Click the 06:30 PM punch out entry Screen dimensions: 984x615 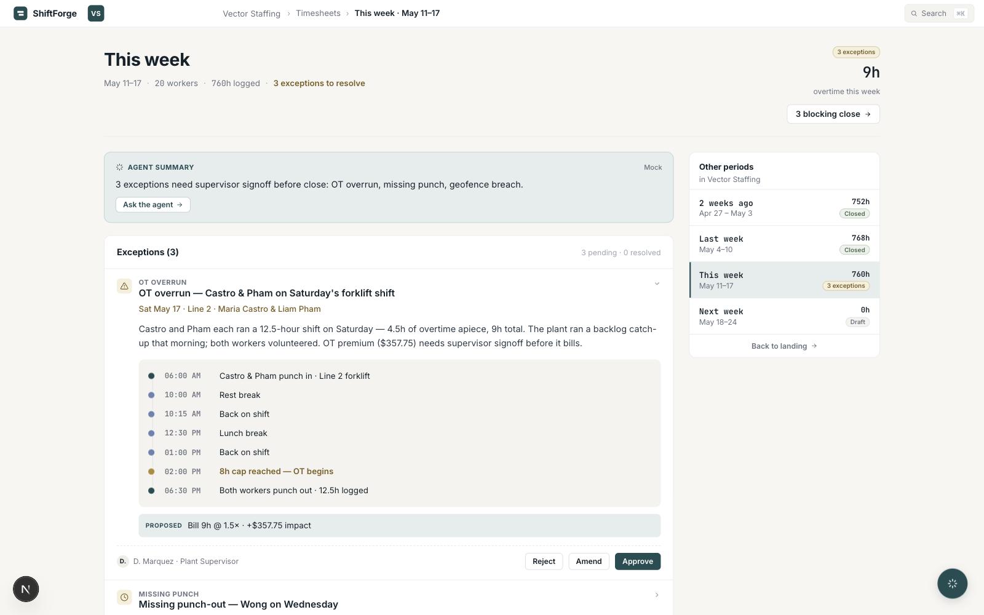400,490
